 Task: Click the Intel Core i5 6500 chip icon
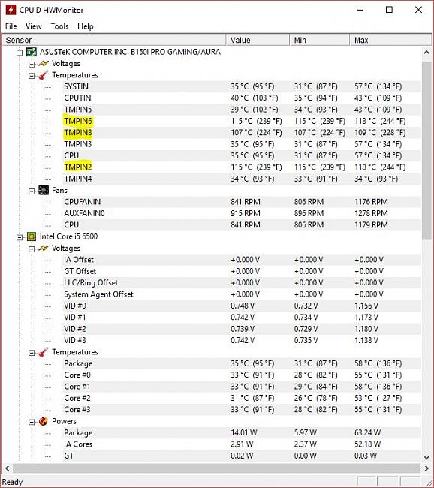32,236
